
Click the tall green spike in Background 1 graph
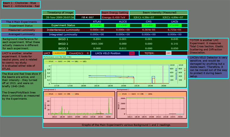pyautogui.click(x=109, y=106)
